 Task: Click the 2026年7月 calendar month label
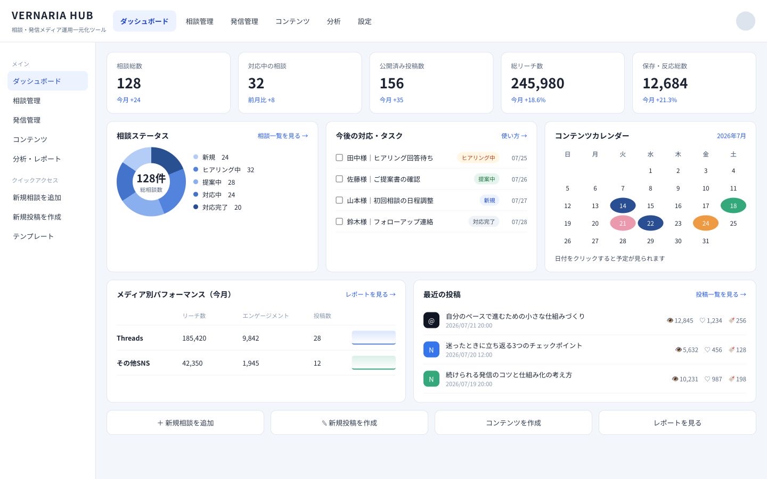[731, 136]
